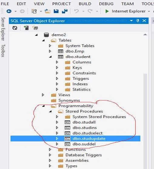
Task: Open the New Project dropdown arrow
Action: coord(41,11)
